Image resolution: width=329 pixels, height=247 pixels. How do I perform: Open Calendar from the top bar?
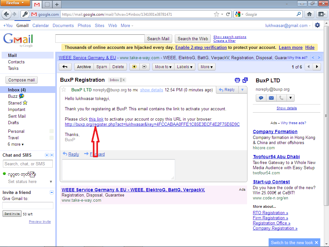coord(40,26)
